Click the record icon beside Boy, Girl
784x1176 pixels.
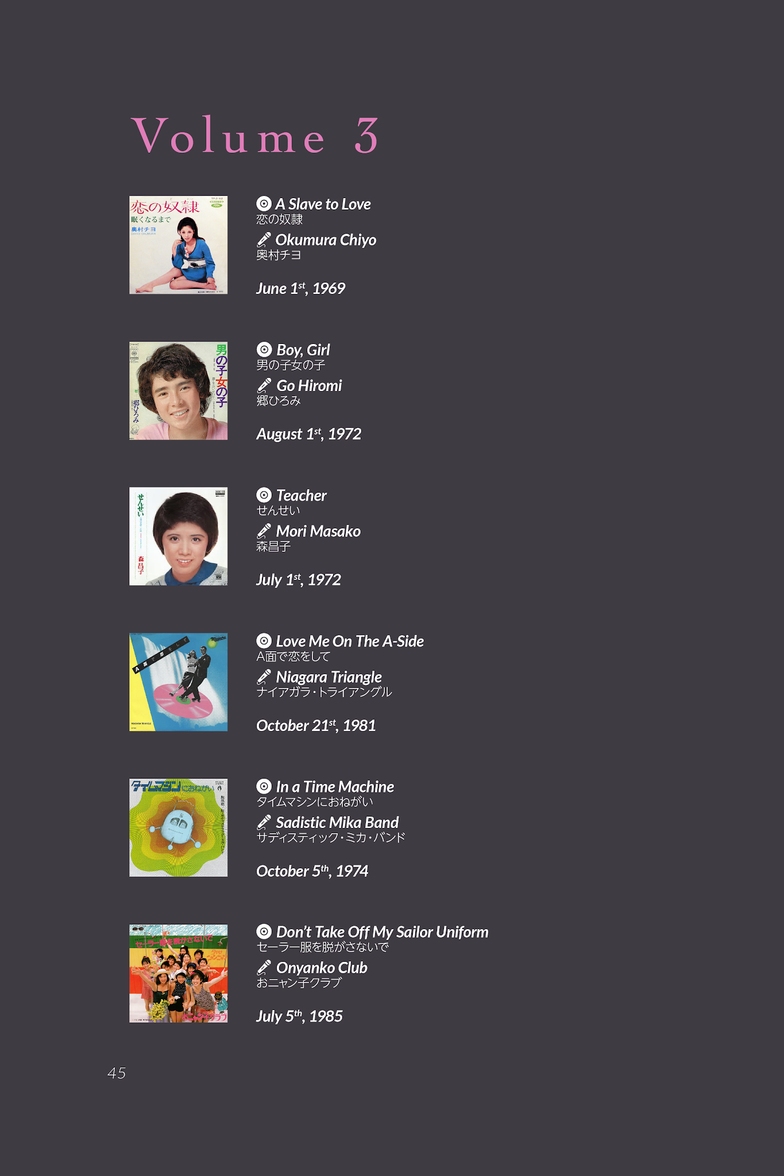(x=264, y=350)
